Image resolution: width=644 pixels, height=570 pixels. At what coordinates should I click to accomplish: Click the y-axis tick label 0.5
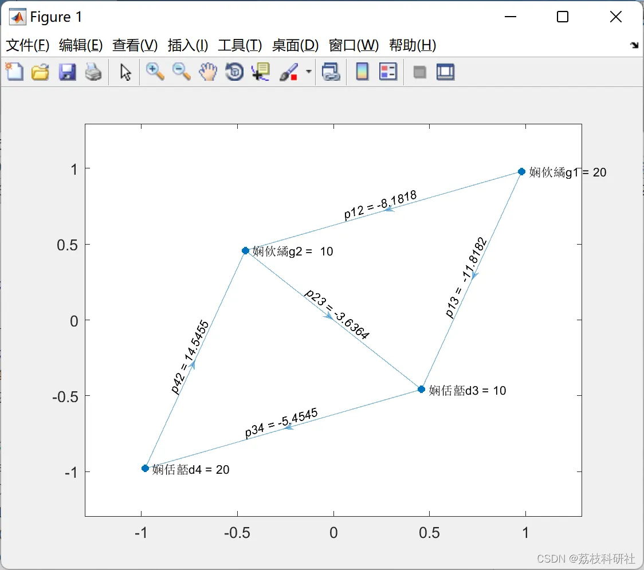point(68,245)
